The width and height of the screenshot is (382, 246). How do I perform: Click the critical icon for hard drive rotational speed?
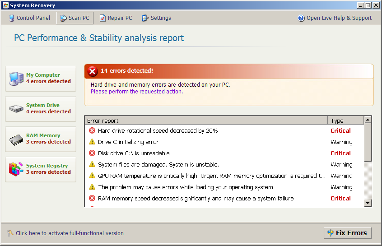pos(92,130)
